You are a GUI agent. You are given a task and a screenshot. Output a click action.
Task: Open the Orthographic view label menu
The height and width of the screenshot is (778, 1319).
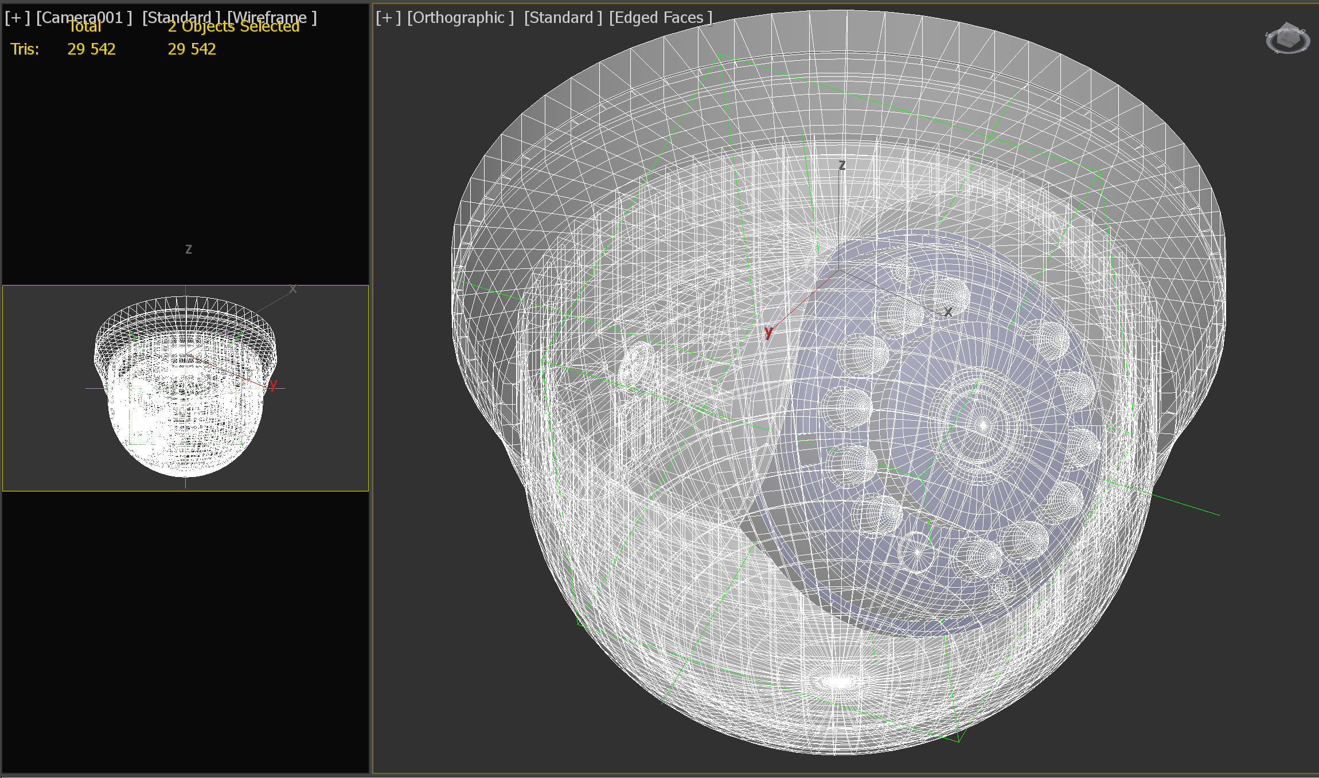click(461, 18)
